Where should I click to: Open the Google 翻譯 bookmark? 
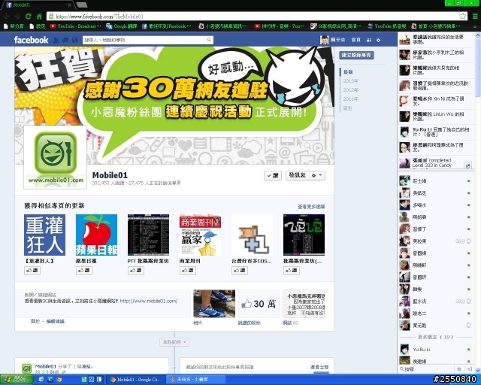coord(122,26)
